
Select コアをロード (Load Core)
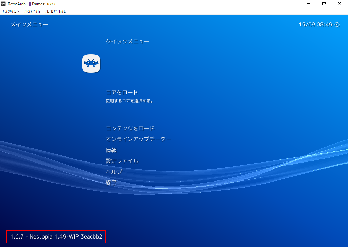point(122,92)
